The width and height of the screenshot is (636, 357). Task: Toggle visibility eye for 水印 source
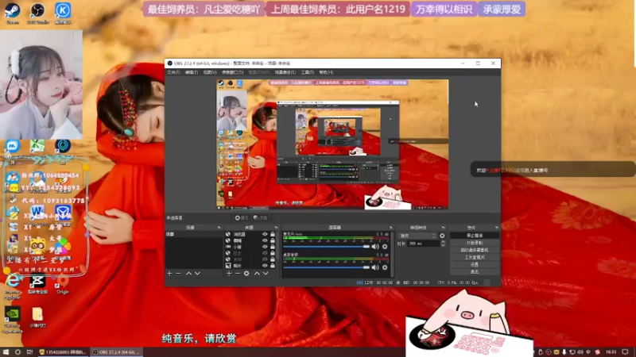click(265, 259)
